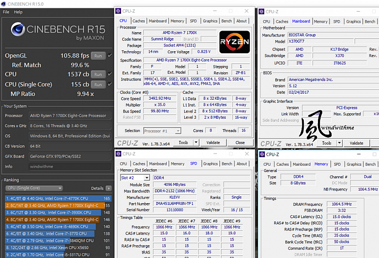Select CPU tab in Memory window
This screenshot has width=379, height=258.
click(267, 164)
